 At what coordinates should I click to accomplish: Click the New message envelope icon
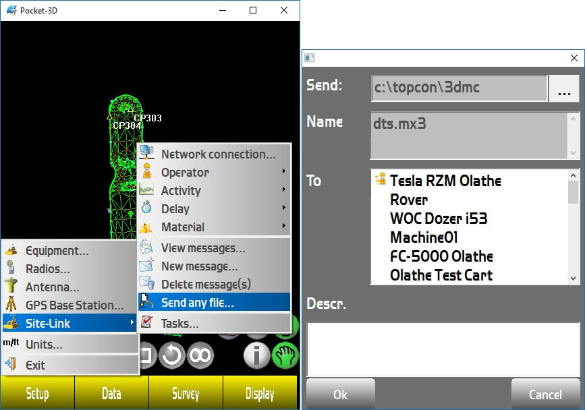click(146, 265)
